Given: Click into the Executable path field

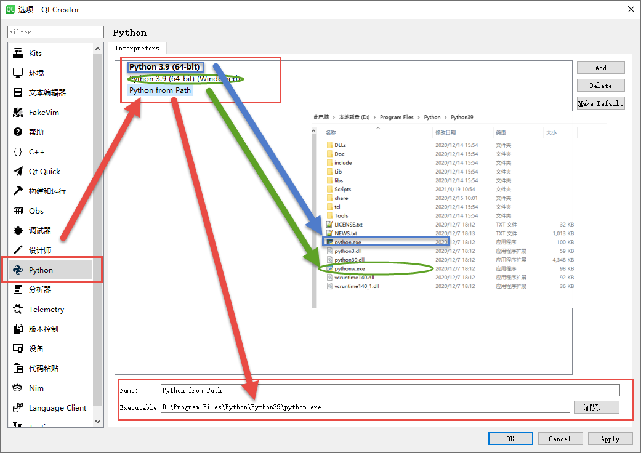Looking at the screenshot, I should (366, 407).
